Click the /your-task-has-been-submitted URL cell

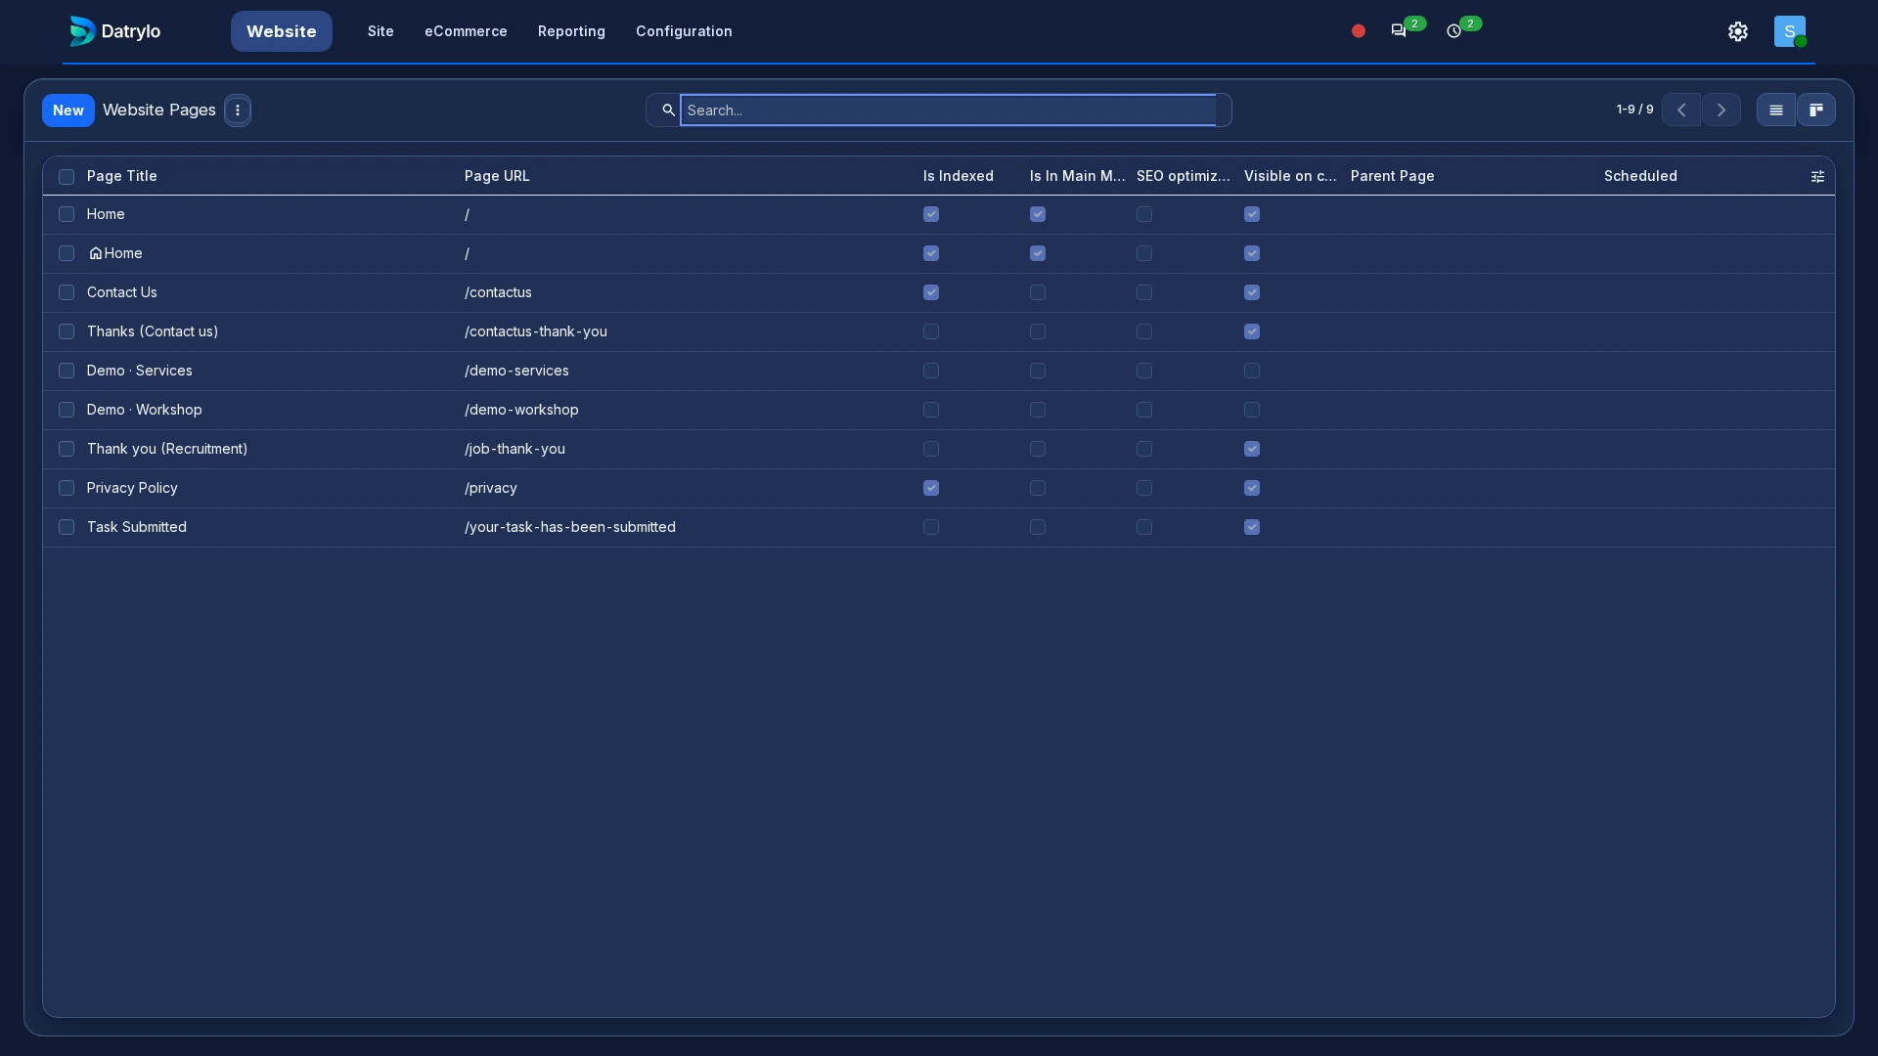tap(570, 527)
